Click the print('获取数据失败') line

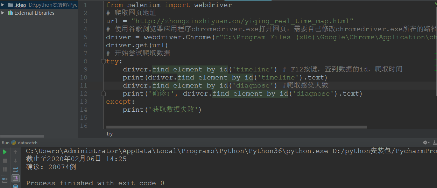click(162, 110)
